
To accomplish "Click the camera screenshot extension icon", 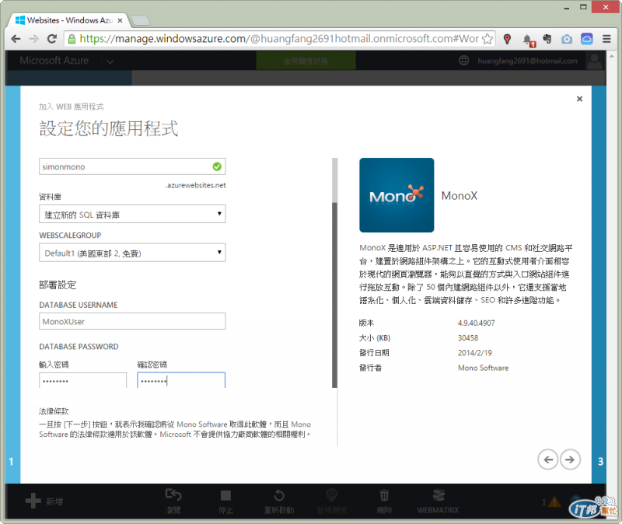I will pyautogui.click(x=567, y=40).
